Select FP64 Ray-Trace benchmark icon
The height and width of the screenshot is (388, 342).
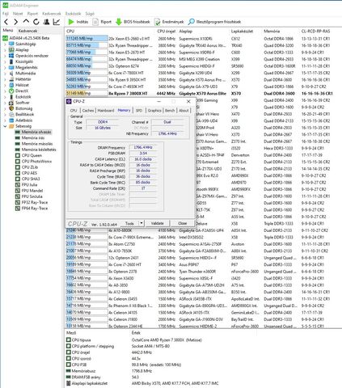point(18,208)
